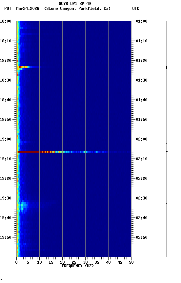Click the 10 Hz frequency axis label

click(39, 262)
